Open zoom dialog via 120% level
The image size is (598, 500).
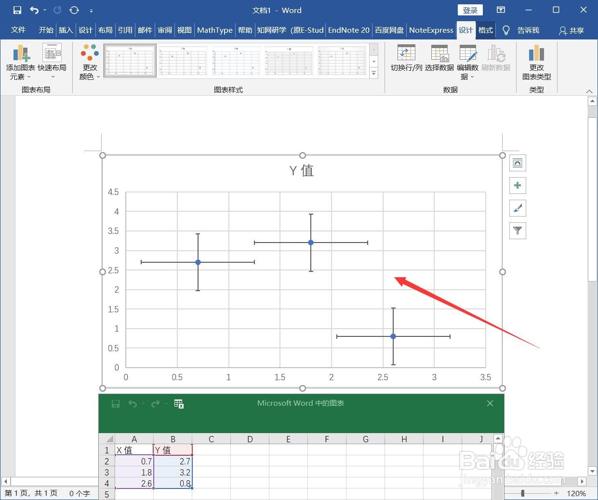pyautogui.click(x=576, y=493)
